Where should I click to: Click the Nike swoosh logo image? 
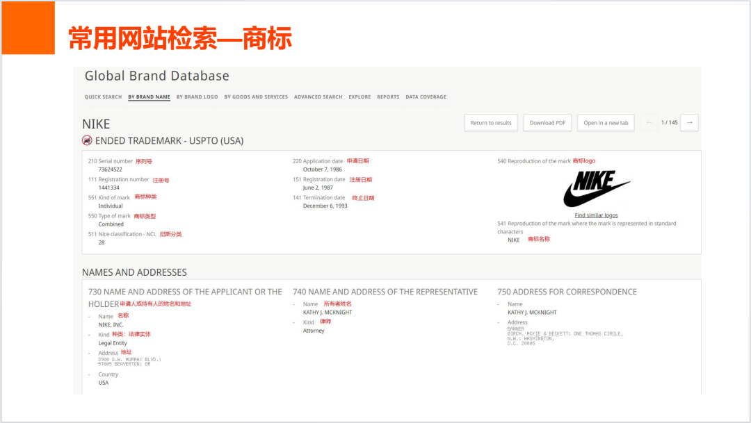tap(597, 188)
